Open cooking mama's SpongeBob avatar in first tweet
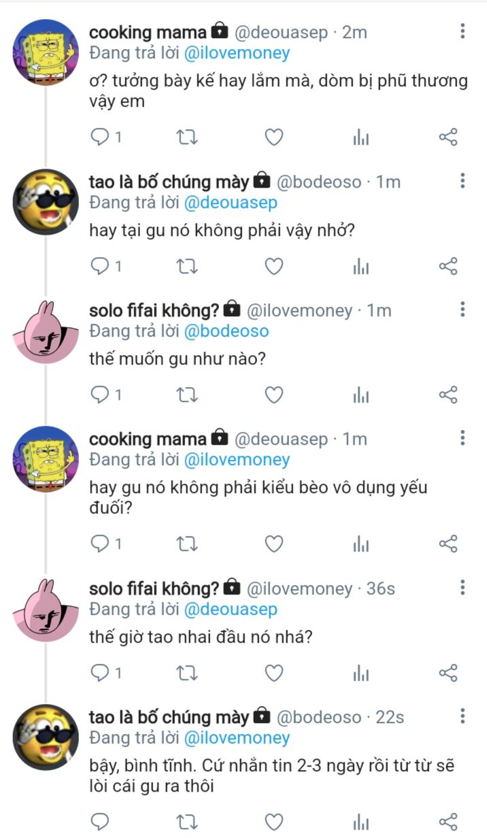 [x=46, y=53]
